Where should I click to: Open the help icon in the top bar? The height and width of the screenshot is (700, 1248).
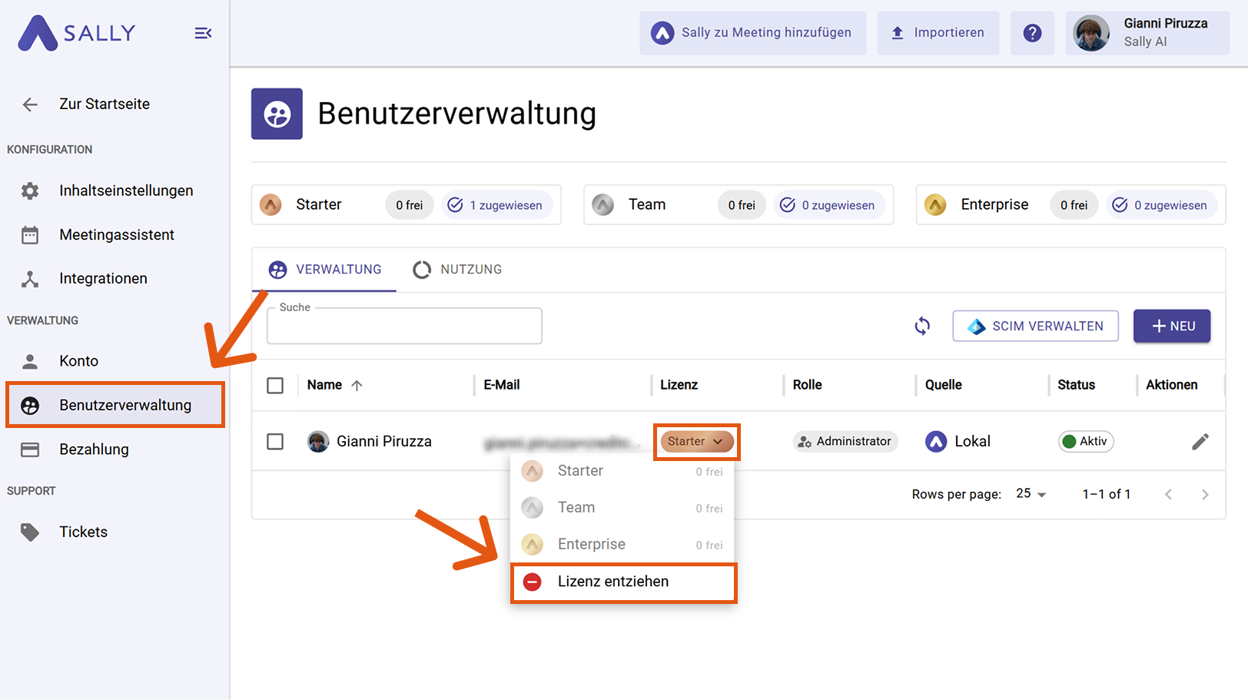click(x=1032, y=33)
